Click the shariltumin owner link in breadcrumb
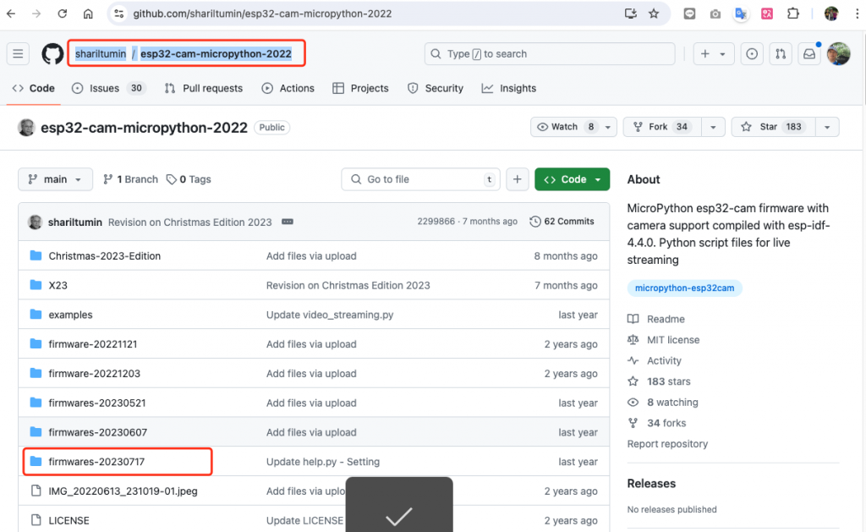 coord(101,53)
